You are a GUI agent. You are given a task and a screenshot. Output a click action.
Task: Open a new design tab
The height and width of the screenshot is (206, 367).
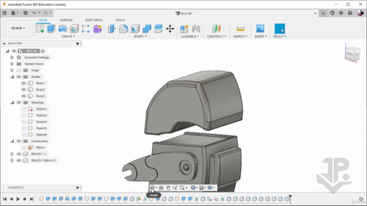point(323,13)
